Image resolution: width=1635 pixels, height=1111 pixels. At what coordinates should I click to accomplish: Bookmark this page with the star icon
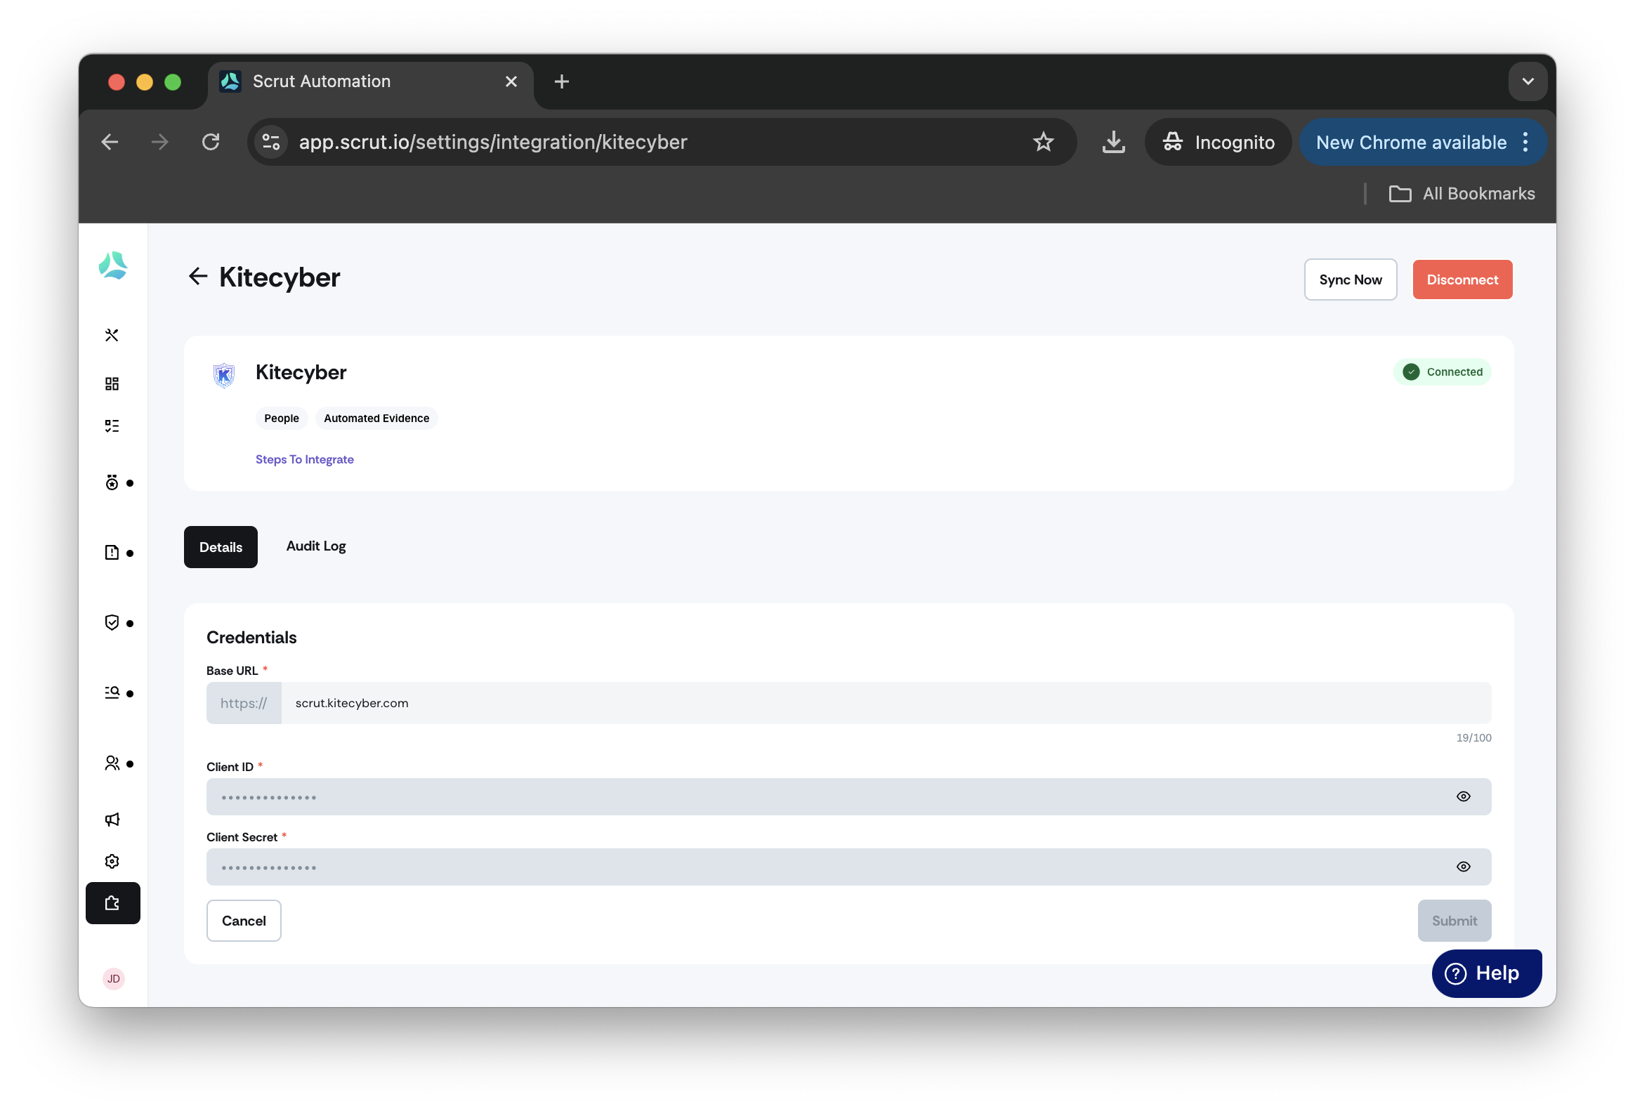point(1044,142)
